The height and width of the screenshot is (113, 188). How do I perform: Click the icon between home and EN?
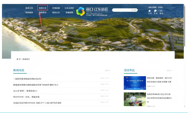pyautogui.click(x=156, y=11)
